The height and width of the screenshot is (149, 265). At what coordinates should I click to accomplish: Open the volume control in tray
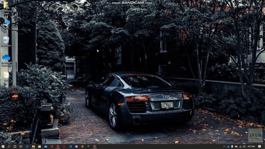coord(244,147)
